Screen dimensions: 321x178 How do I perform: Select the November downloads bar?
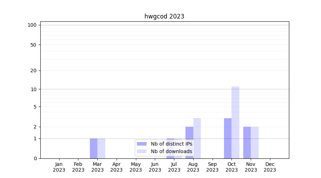pyautogui.click(x=255, y=142)
